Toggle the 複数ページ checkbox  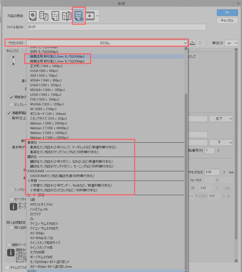9,245
